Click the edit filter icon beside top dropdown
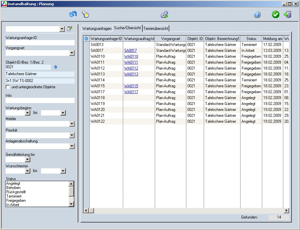Screen dimensions: 300x230 (x=70, y=29)
